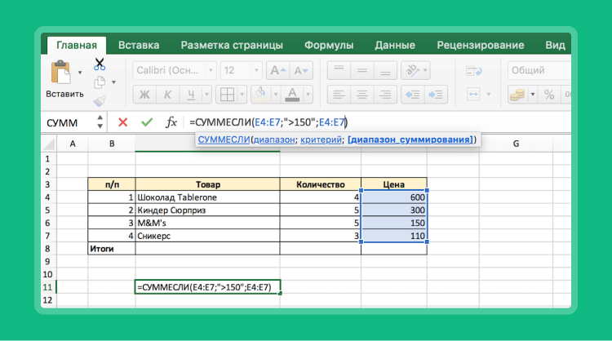The width and height of the screenshot is (612, 341).
Task: Click the name box stepper arrows
Action: [100, 122]
